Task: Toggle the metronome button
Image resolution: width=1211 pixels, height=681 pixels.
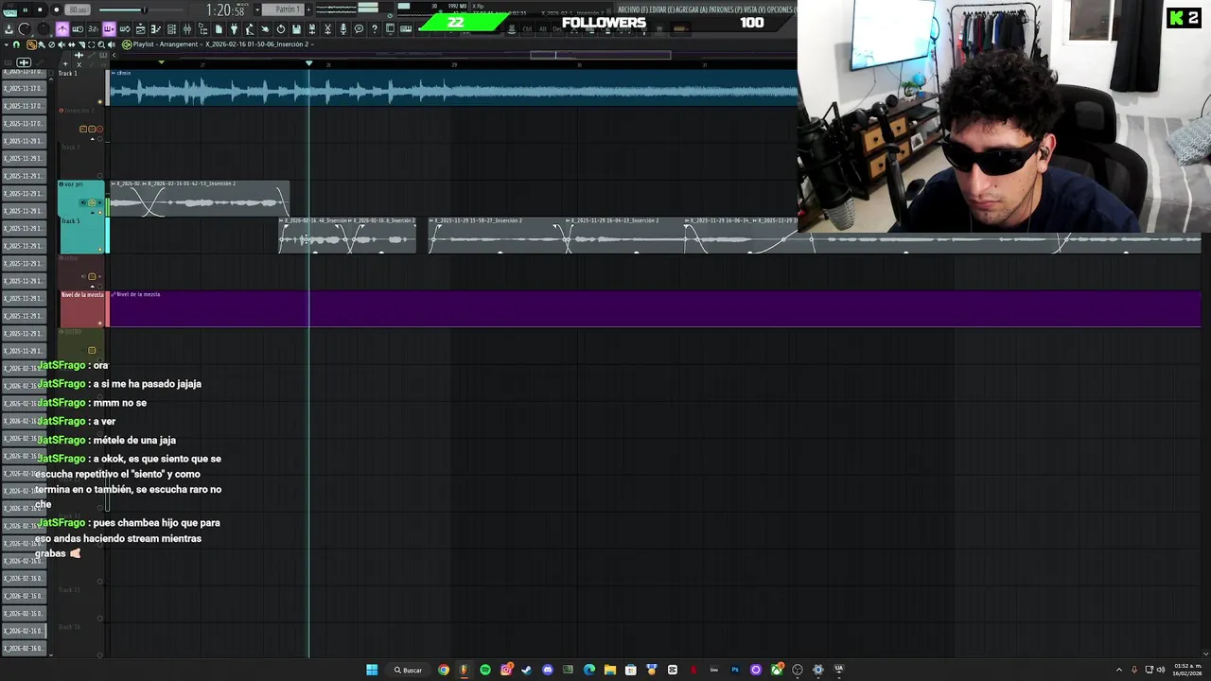Action: pyautogui.click(x=62, y=29)
